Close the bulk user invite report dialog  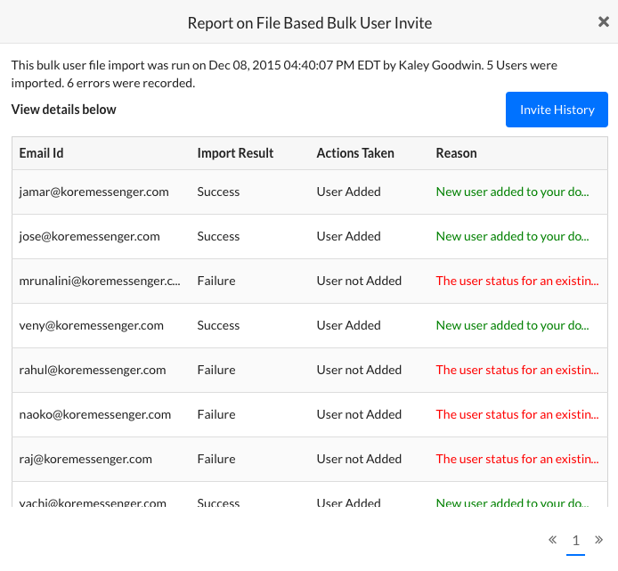tap(603, 22)
